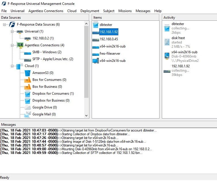Image resolution: width=217 pixels, height=181 pixels.
Task: Click message about Mounting Disk-0-40960mb
Action: pyautogui.click(x=76, y=149)
